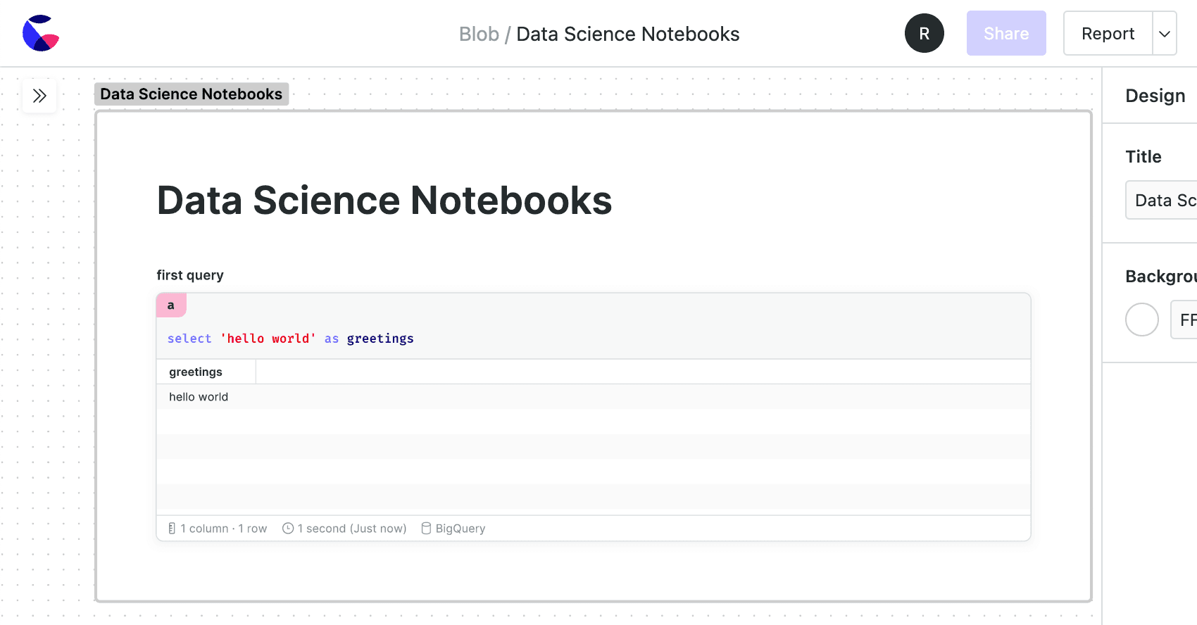Expand the collapsed left sidebar
Viewport: 1197px width, 625px height.
(x=39, y=96)
